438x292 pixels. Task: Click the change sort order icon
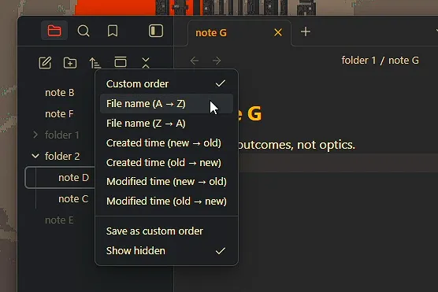point(95,62)
